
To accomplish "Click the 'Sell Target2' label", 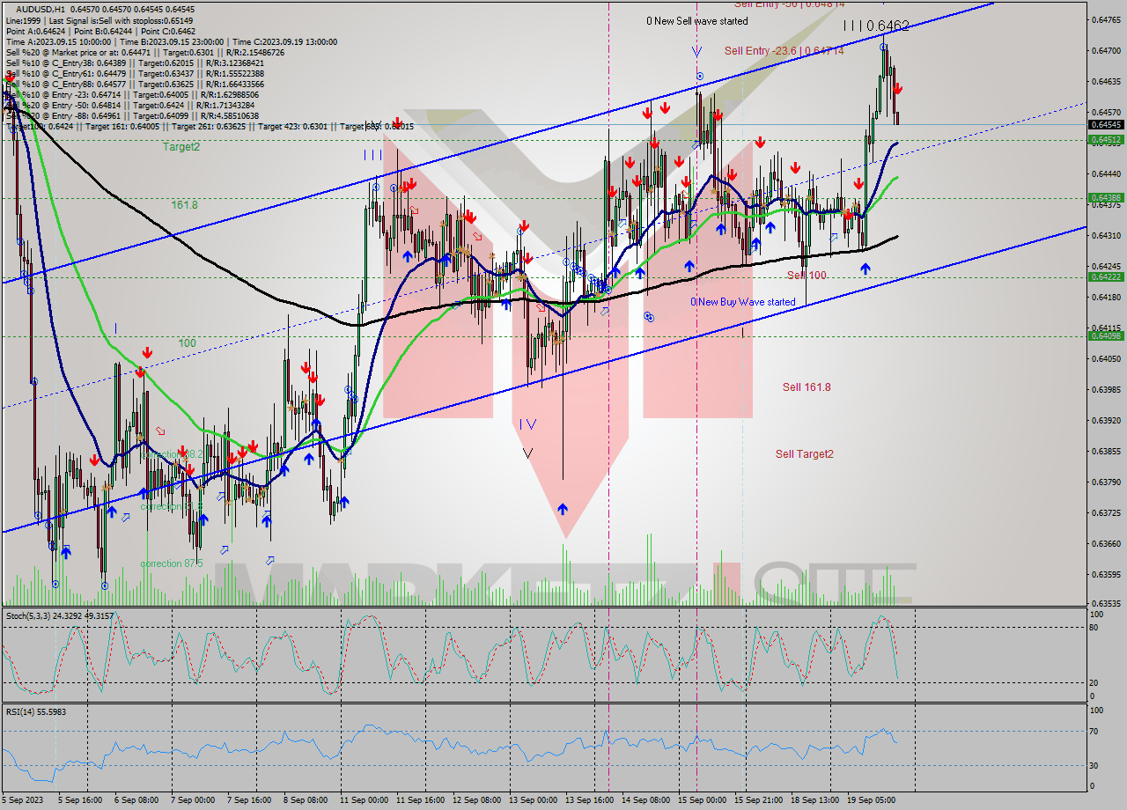I will pos(804,454).
